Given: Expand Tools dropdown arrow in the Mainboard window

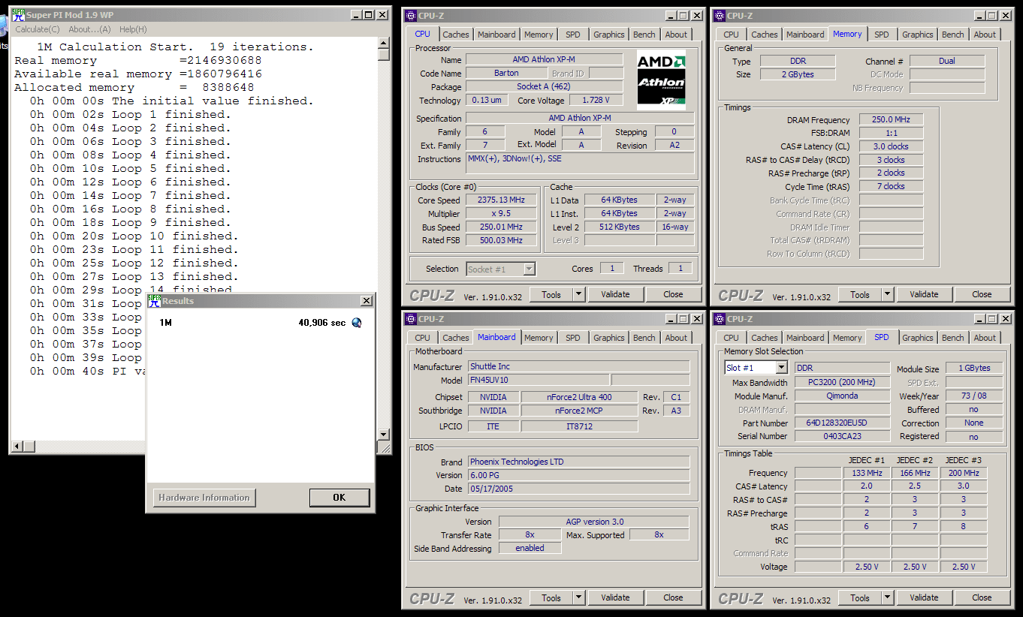Looking at the screenshot, I should point(578,597).
